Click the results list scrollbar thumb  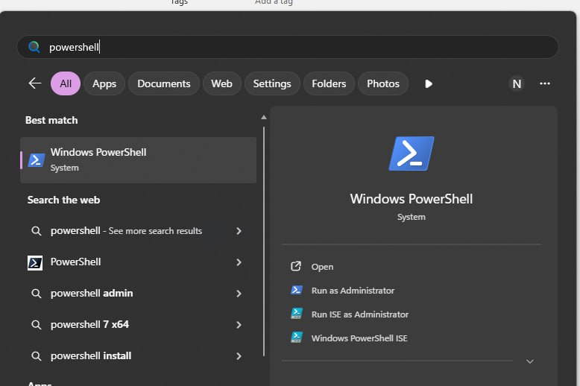tap(264, 241)
